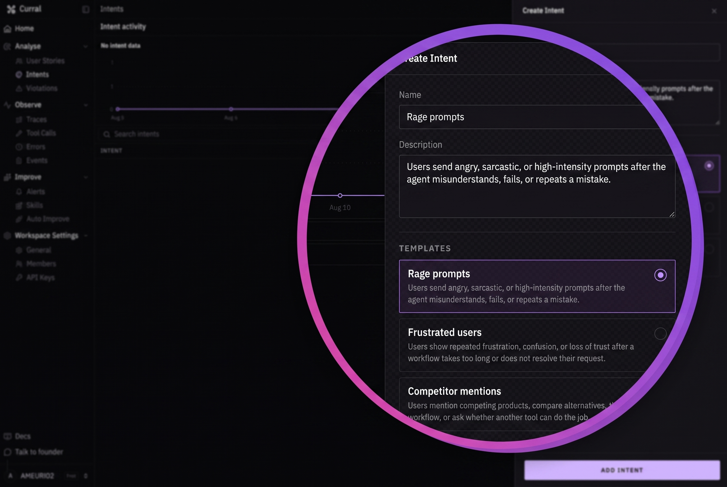This screenshot has width=727, height=487.
Task: Open Errors via its circle icon
Action: click(19, 147)
